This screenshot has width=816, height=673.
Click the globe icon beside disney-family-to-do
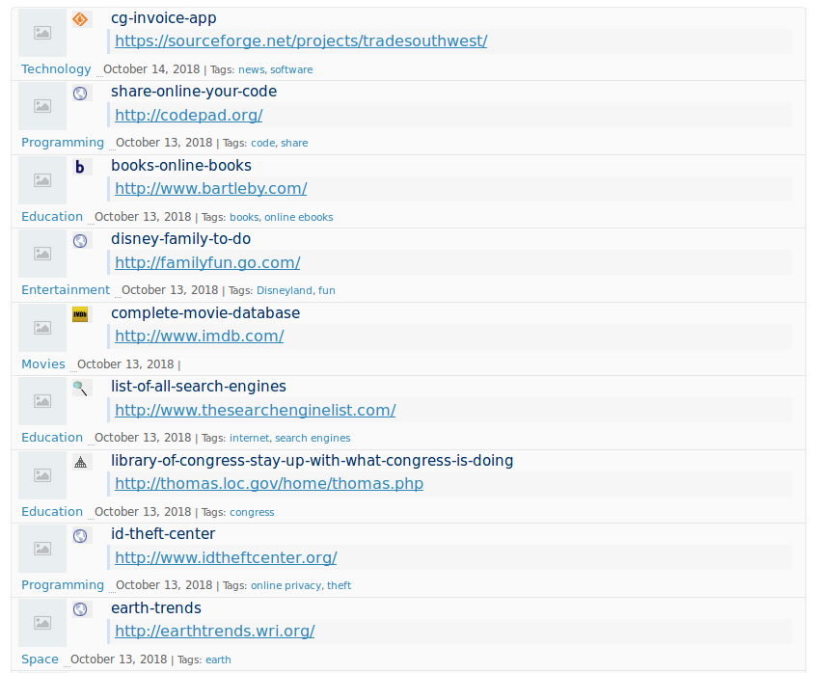tap(80, 240)
